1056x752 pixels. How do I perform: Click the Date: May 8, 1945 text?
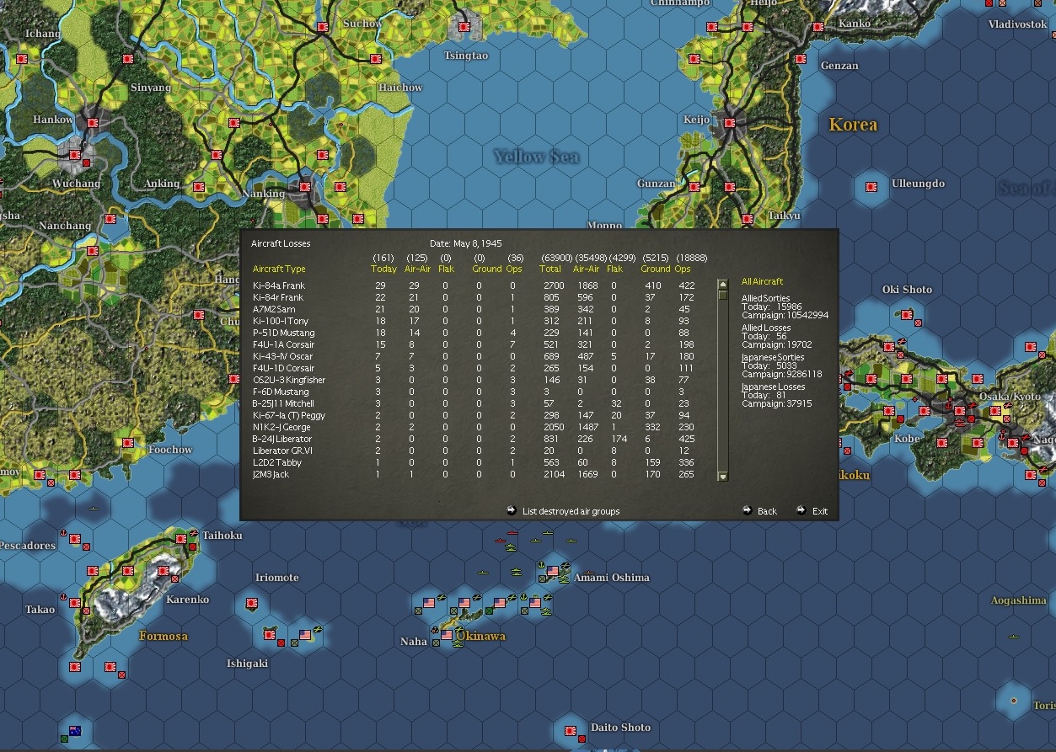(466, 243)
